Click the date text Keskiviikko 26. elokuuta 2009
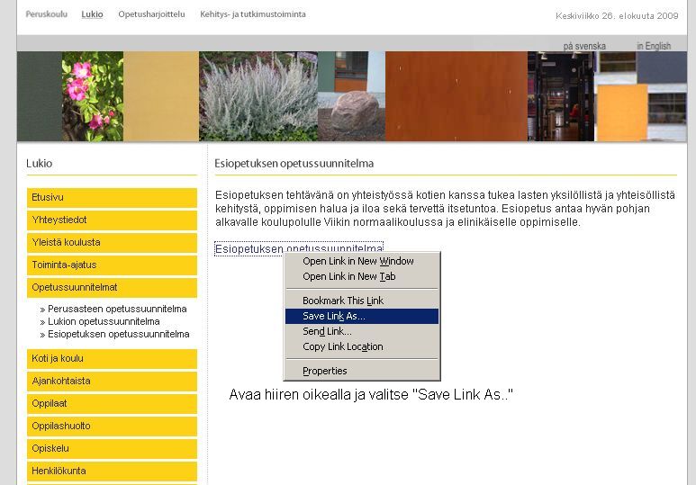Image resolution: width=696 pixels, height=485 pixels. click(617, 16)
